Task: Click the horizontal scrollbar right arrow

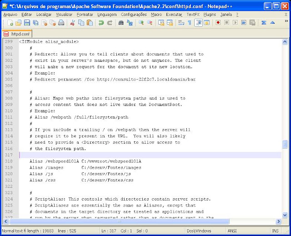Action: [x=278, y=221]
